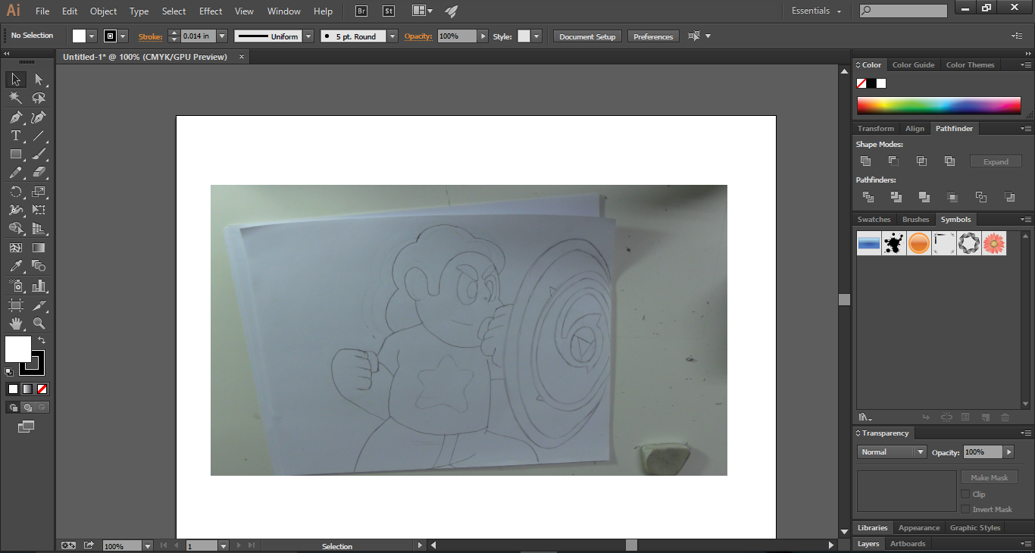
Task: Open the fill color dropdown
Action: click(92, 36)
